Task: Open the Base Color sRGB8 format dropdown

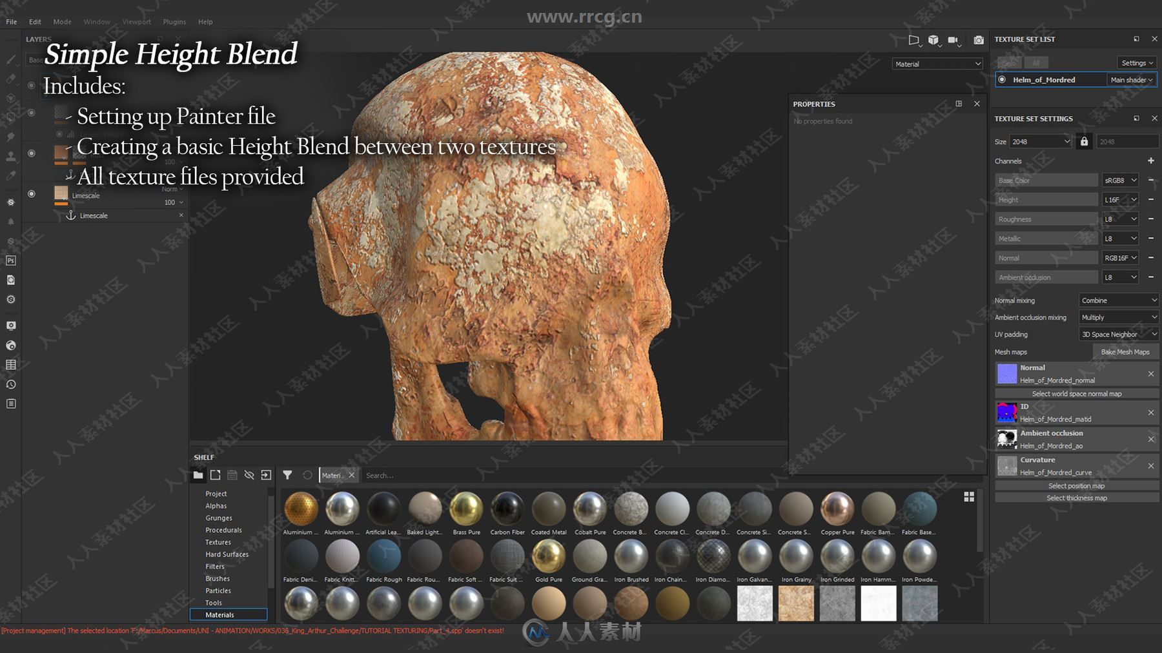Action: click(x=1120, y=180)
